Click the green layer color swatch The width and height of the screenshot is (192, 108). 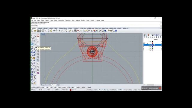(152, 48)
